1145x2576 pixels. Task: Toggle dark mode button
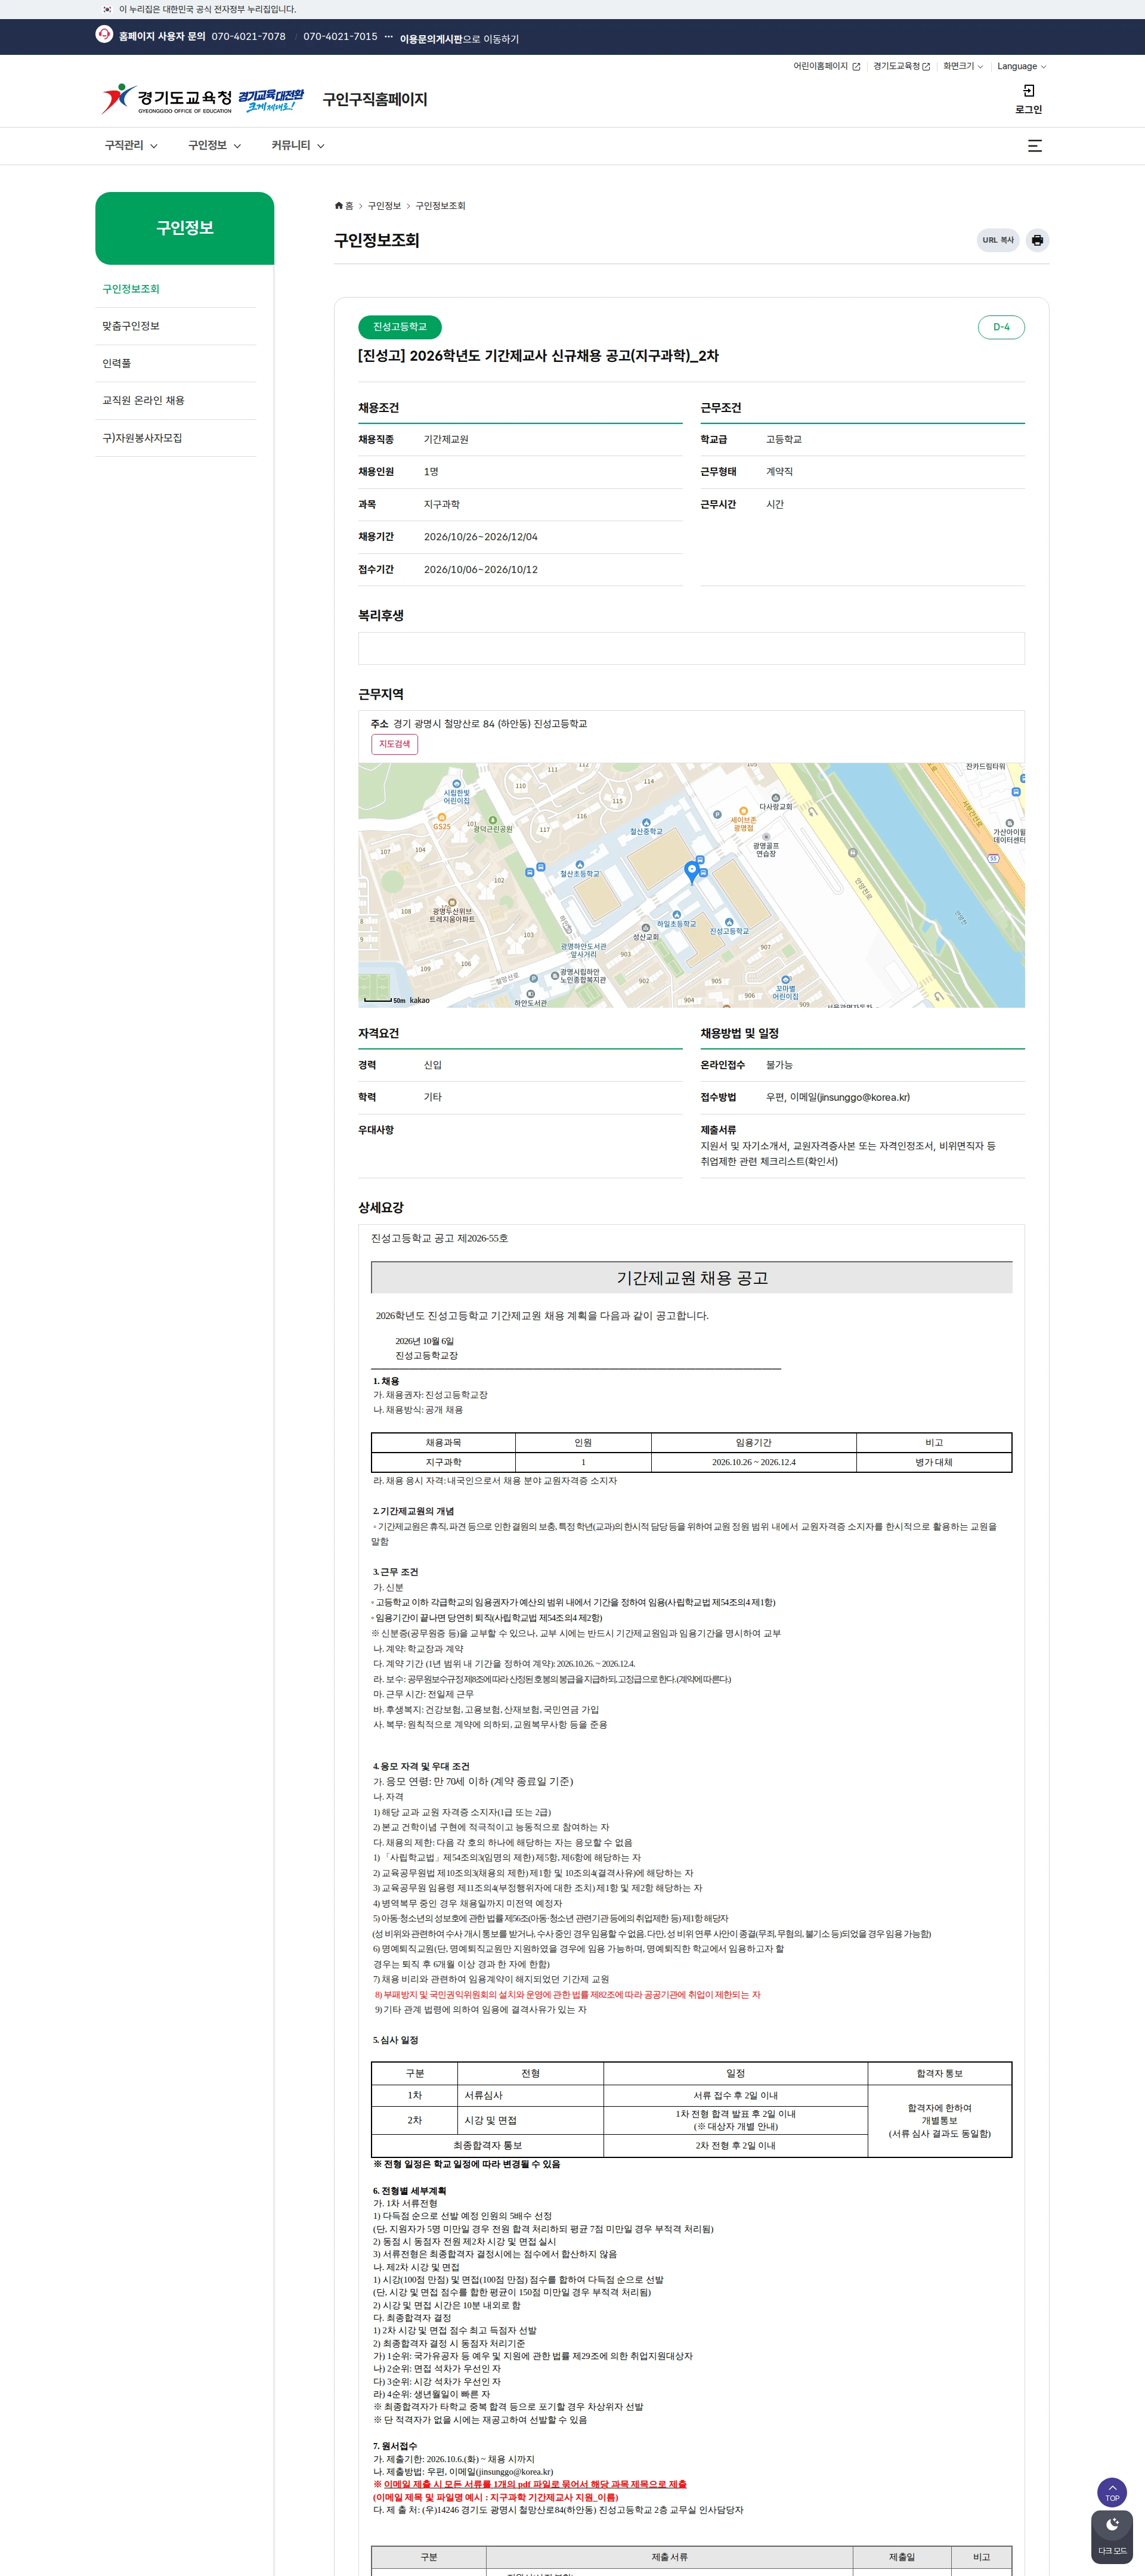[1111, 2536]
